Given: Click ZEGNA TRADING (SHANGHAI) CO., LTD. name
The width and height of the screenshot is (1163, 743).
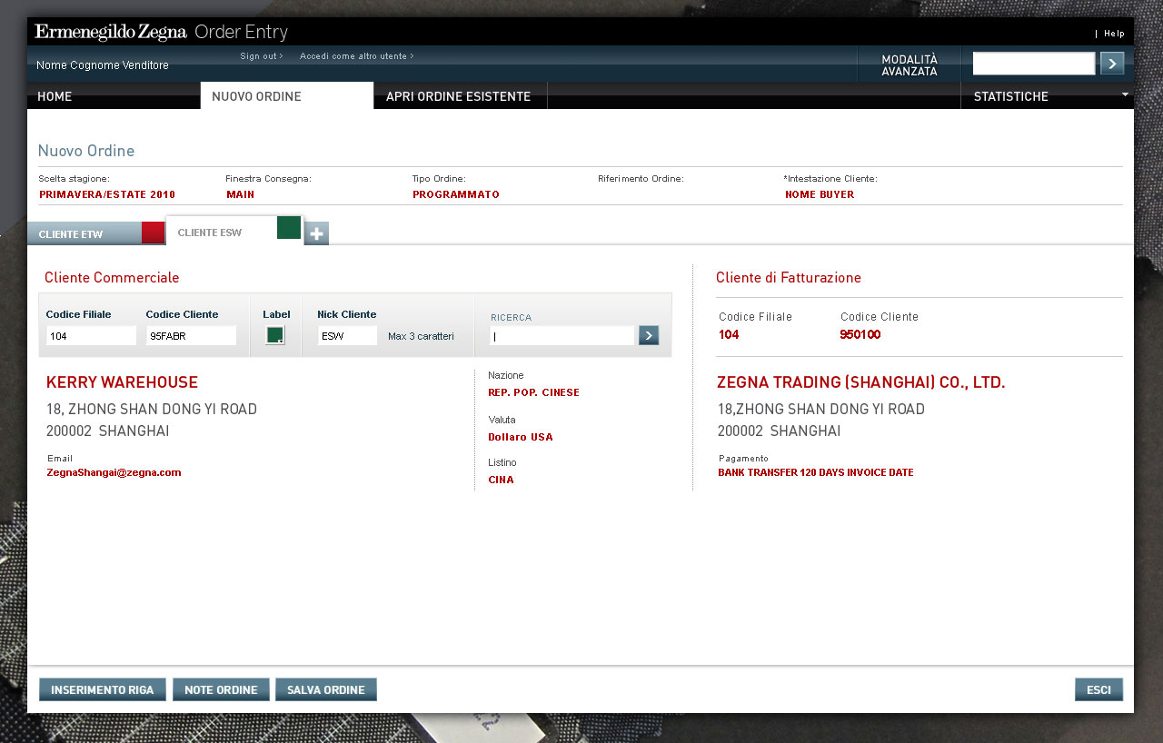Looking at the screenshot, I should 861,382.
